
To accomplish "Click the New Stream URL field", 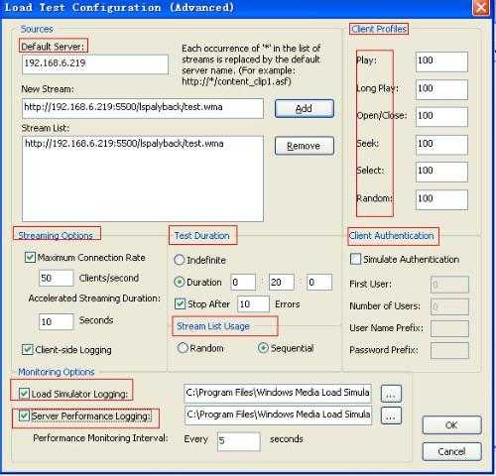I will [x=143, y=108].
